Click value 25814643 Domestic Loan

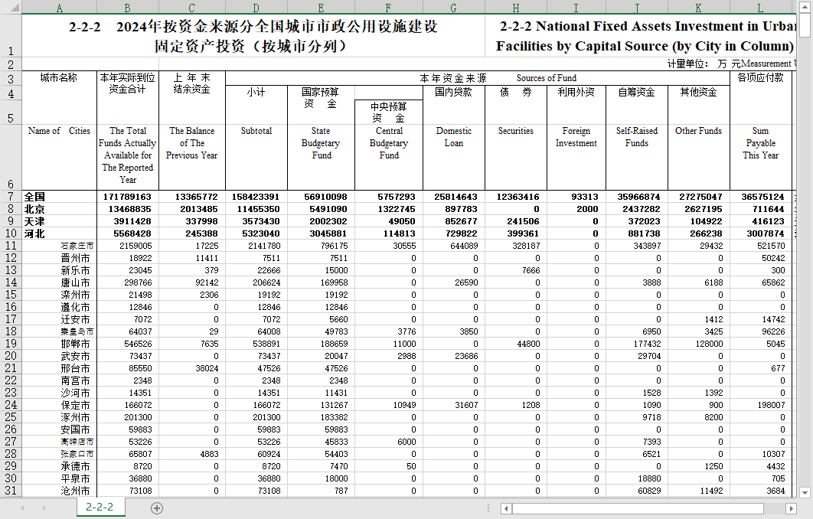coord(454,197)
